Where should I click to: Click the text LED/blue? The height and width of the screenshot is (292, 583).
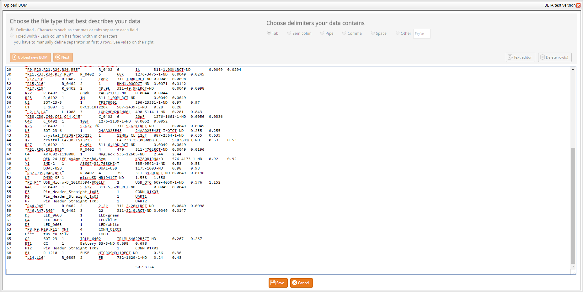[108, 220]
